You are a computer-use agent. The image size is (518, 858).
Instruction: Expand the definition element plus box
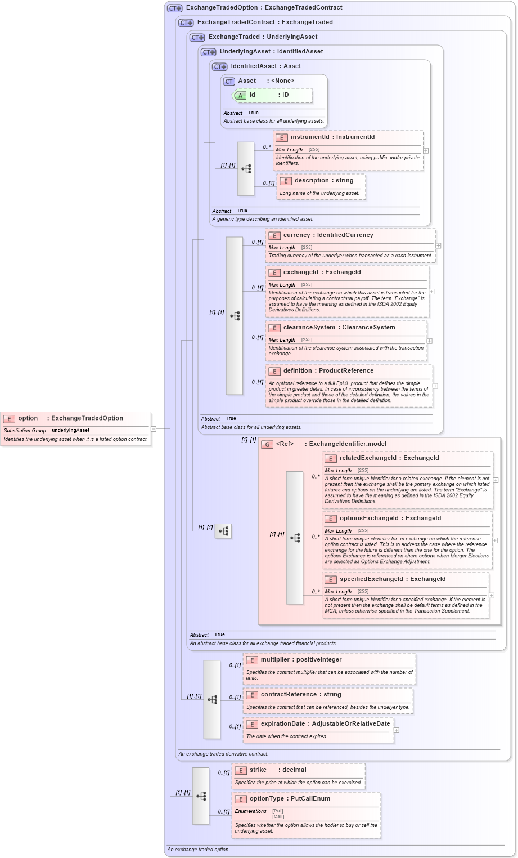(435, 386)
